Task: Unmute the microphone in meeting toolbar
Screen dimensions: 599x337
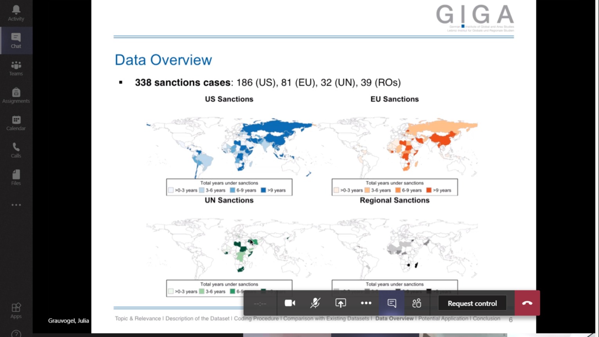Action: pyautogui.click(x=315, y=303)
